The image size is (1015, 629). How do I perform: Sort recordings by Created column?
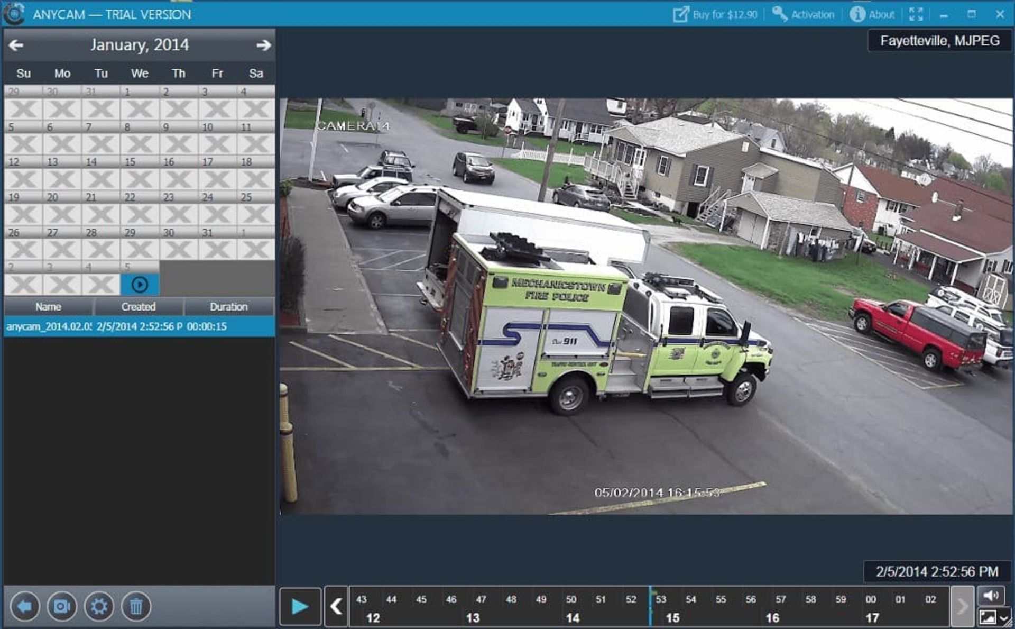139,307
